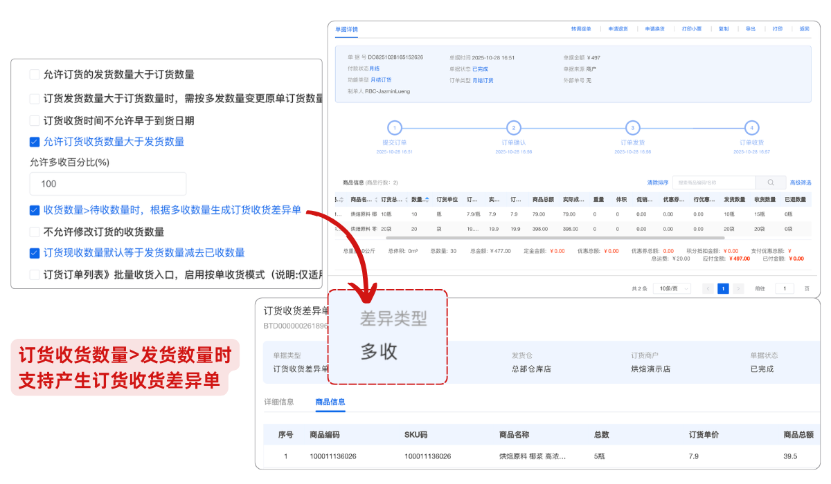Click 清除排序 to clear sorting
831x484 pixels.
coord(657,183)
